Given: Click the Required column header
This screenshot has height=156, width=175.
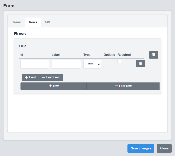Looking at the screenshot, I should (x=124, y=55).
